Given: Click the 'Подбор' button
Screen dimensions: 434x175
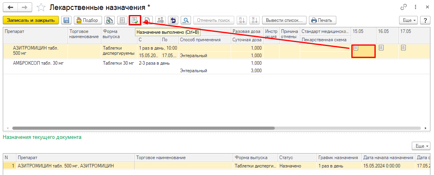Looking at the screenshot, I should tap(88, 20).
